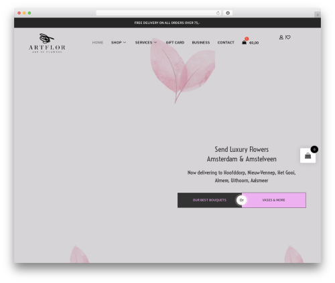Minimize the window with yellow button
The height and width of the screenshot is (283, 335).
pyautogui.click(x=24, y=13)
